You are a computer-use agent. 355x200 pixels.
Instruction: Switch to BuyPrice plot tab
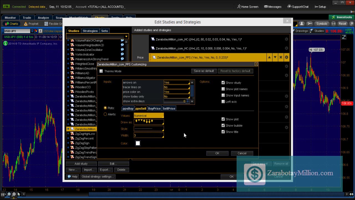click(x=154, y=109)
